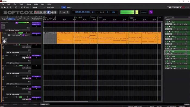Open track 1.2 Track Volume dropdown

pyautogui.click(x=18, y=63)
